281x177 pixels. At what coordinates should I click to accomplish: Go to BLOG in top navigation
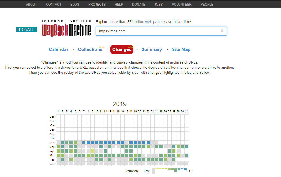(75, 5)
